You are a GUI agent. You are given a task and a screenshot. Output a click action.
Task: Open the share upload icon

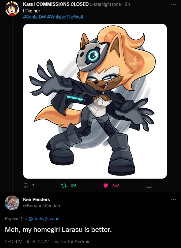click(x=149, y=186)
